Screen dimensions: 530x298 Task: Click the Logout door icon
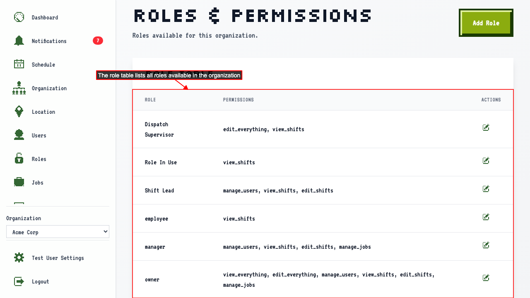(19, 281)
